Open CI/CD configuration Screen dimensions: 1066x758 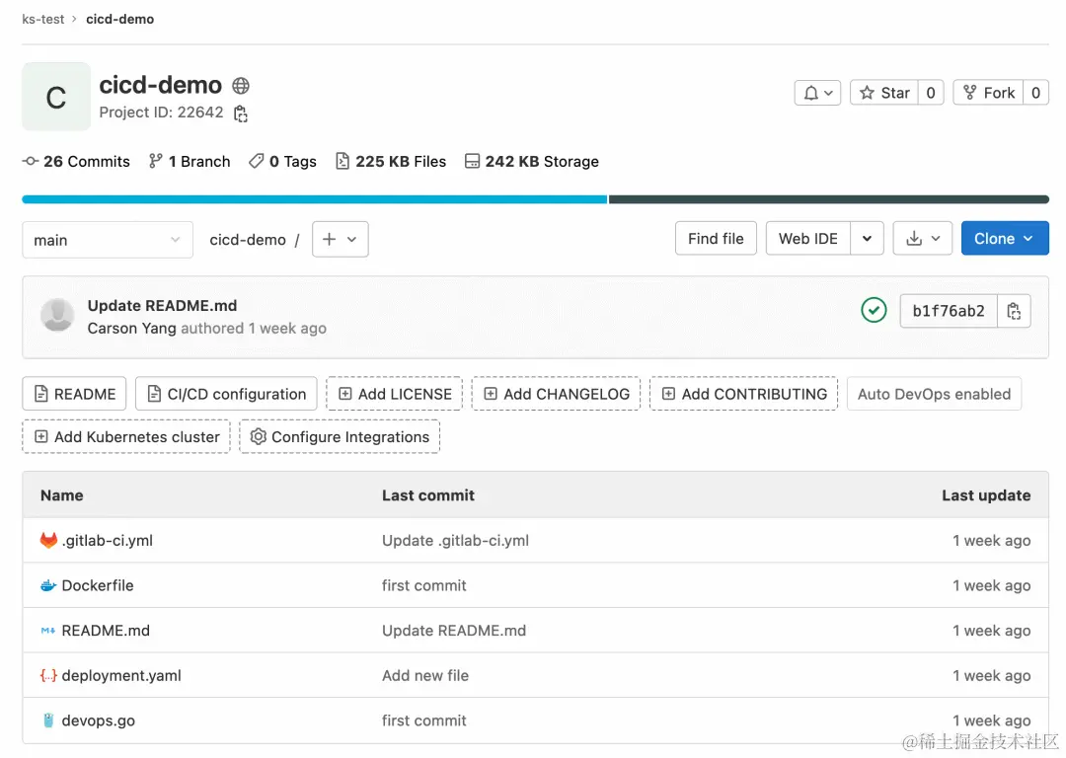[226, 394]
